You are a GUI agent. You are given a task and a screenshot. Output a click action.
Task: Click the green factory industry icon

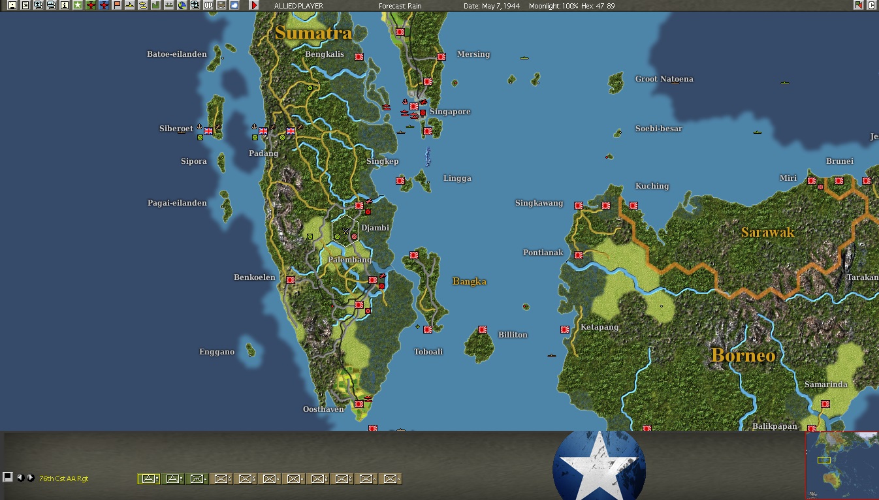(x=156, y=5)
